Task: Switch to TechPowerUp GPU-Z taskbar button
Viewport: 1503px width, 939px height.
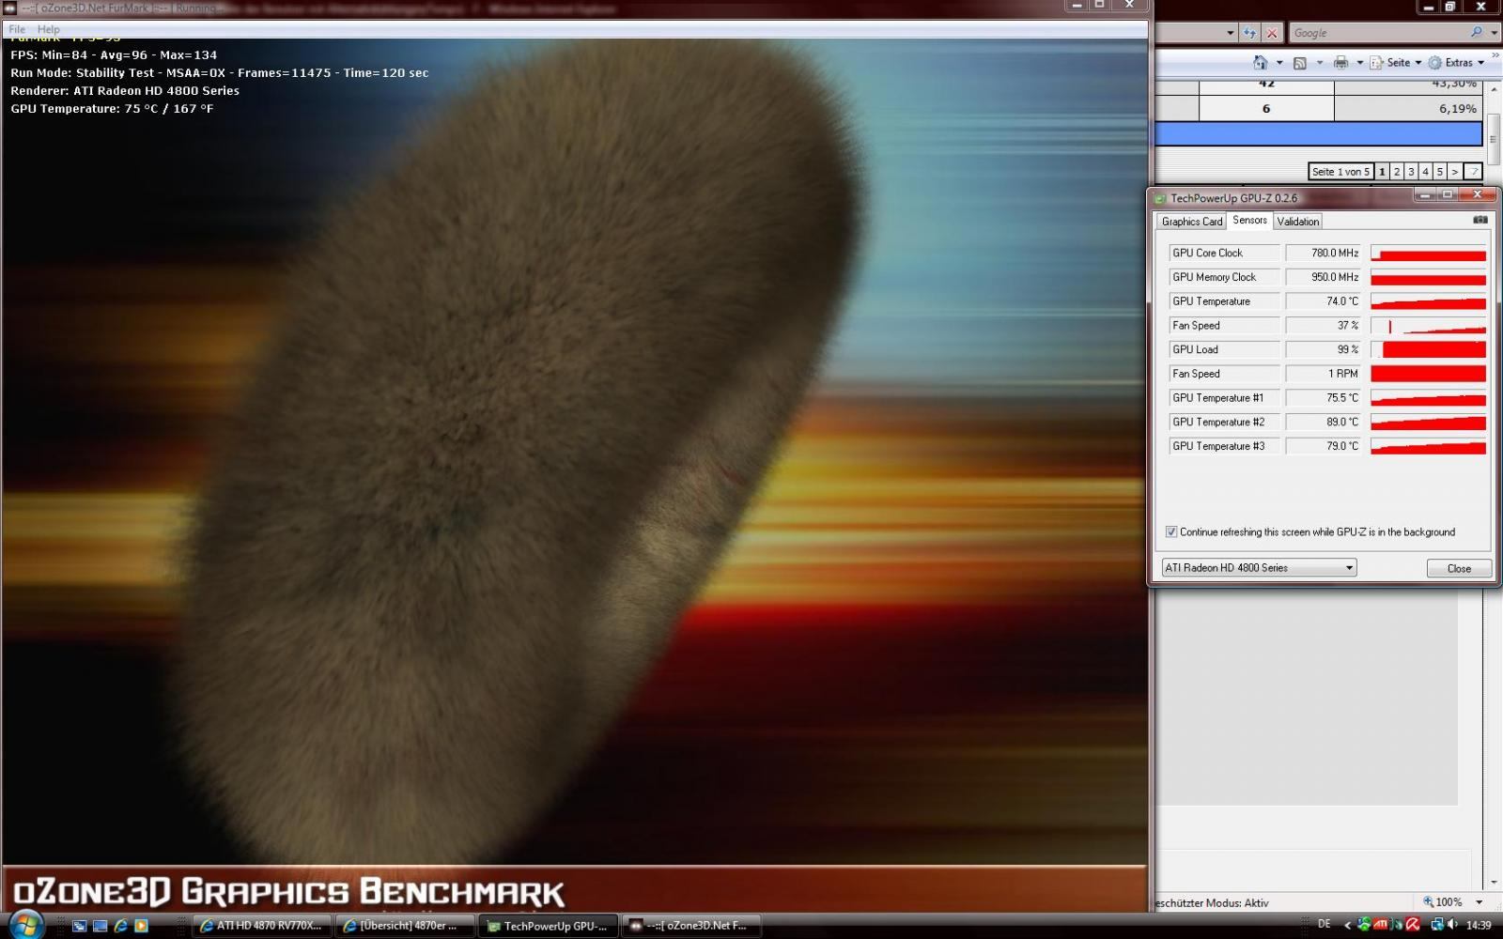Action: pos(549,926)
